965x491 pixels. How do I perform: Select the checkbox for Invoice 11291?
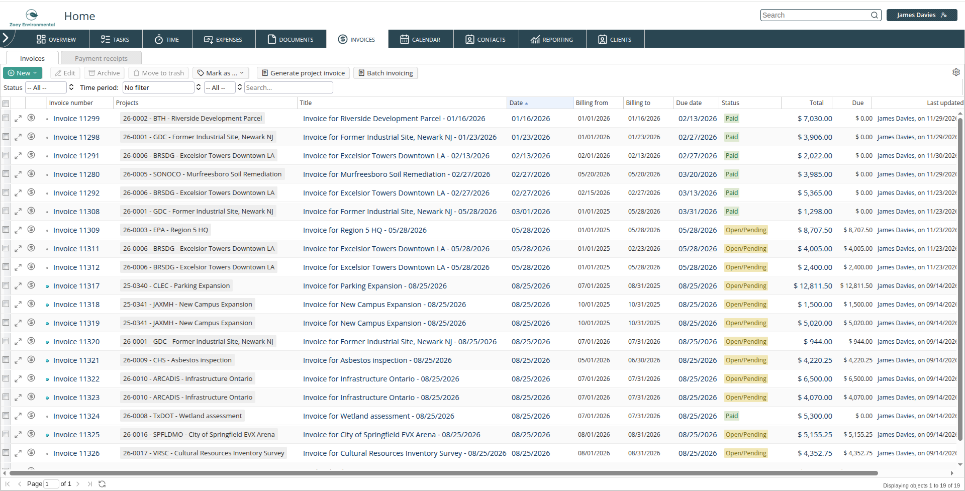click(x=6, y=155)
